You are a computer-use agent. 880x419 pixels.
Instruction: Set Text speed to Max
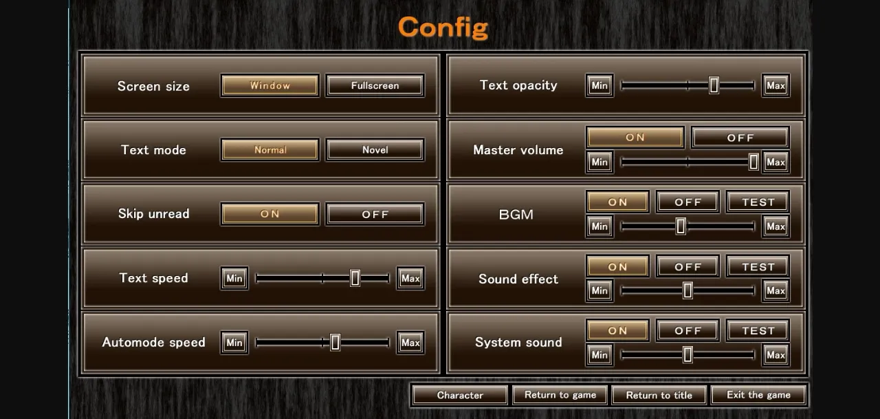pyautogui.click(x=410, y=279)
